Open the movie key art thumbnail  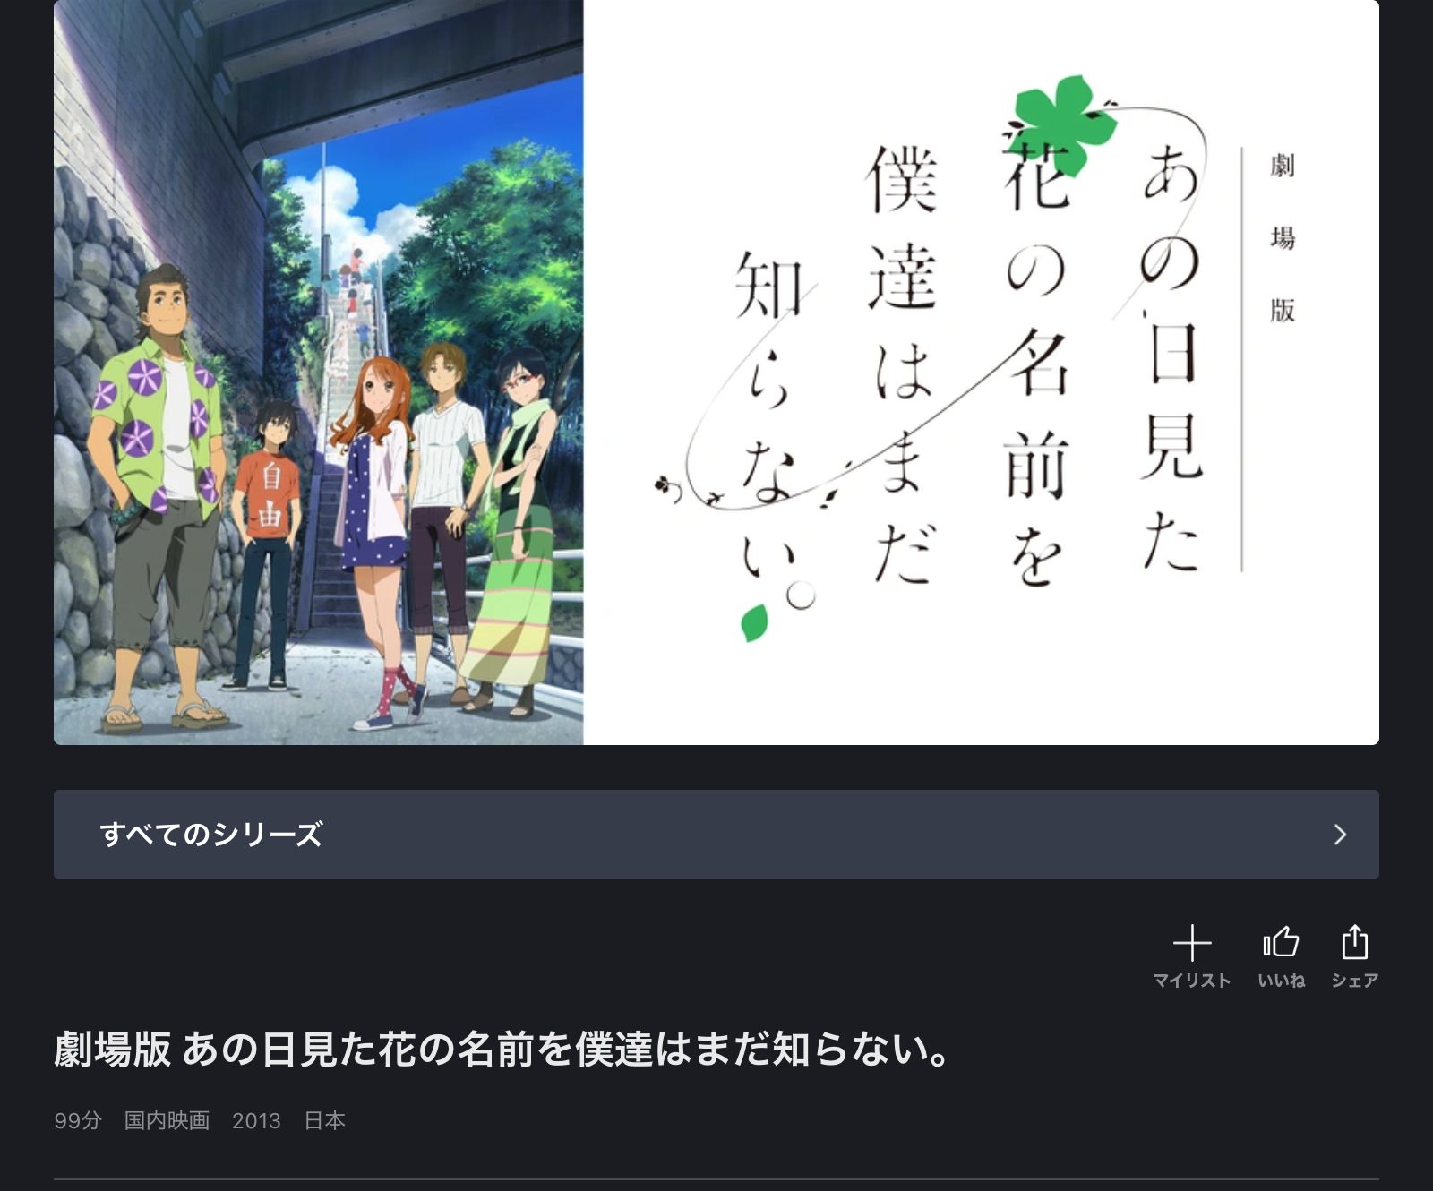[716, 373]
